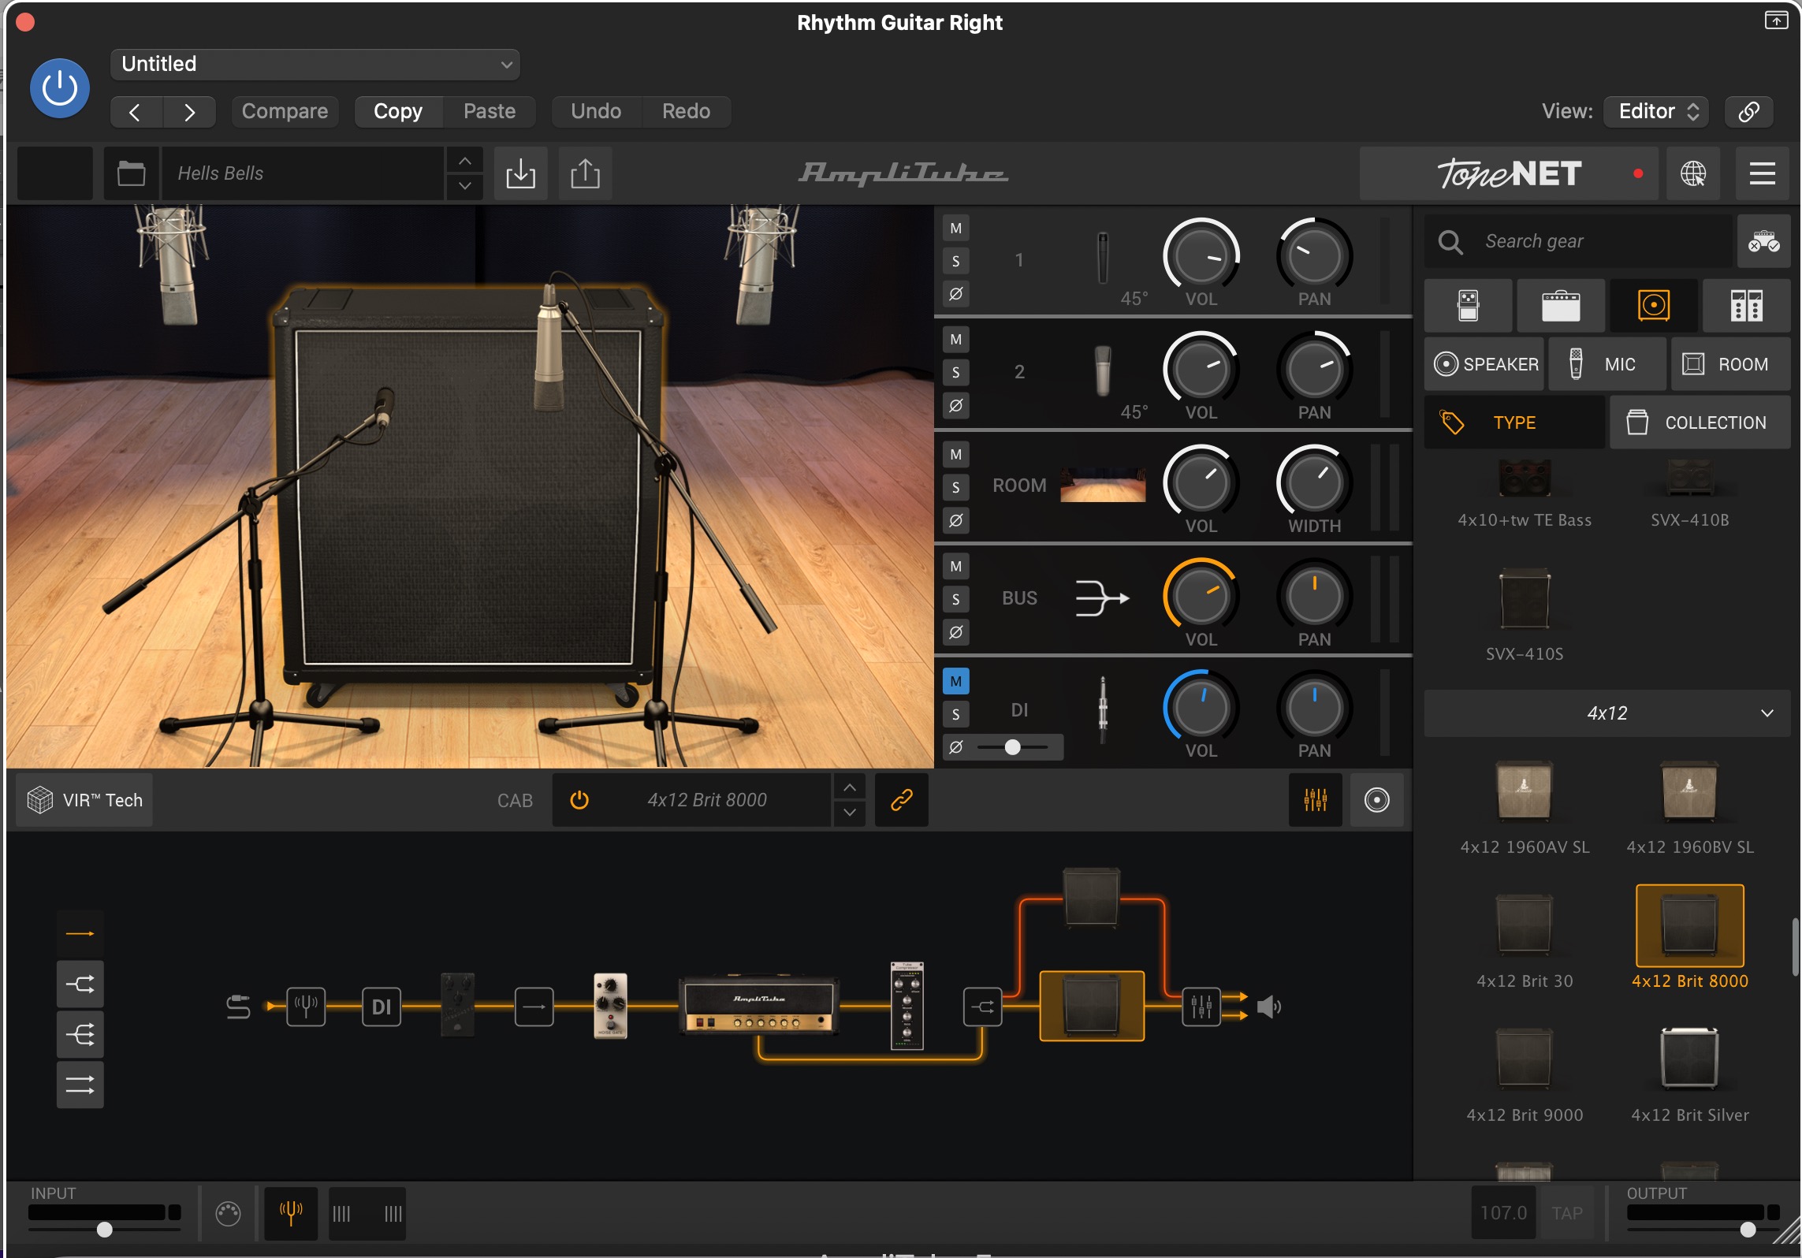The width and height of the screenshot is (1802, 1258).
Task: Select the single series signal routing
Action: tap(80, 934)
